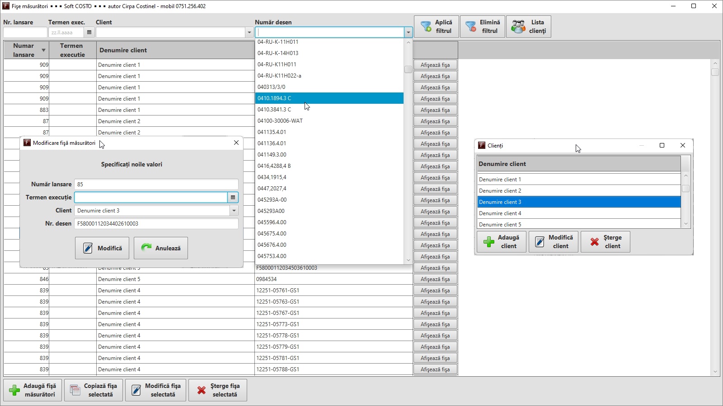Open calendar picker in Termen execuție dialog field
The image size is (723, 406).
tap(233, 198)
